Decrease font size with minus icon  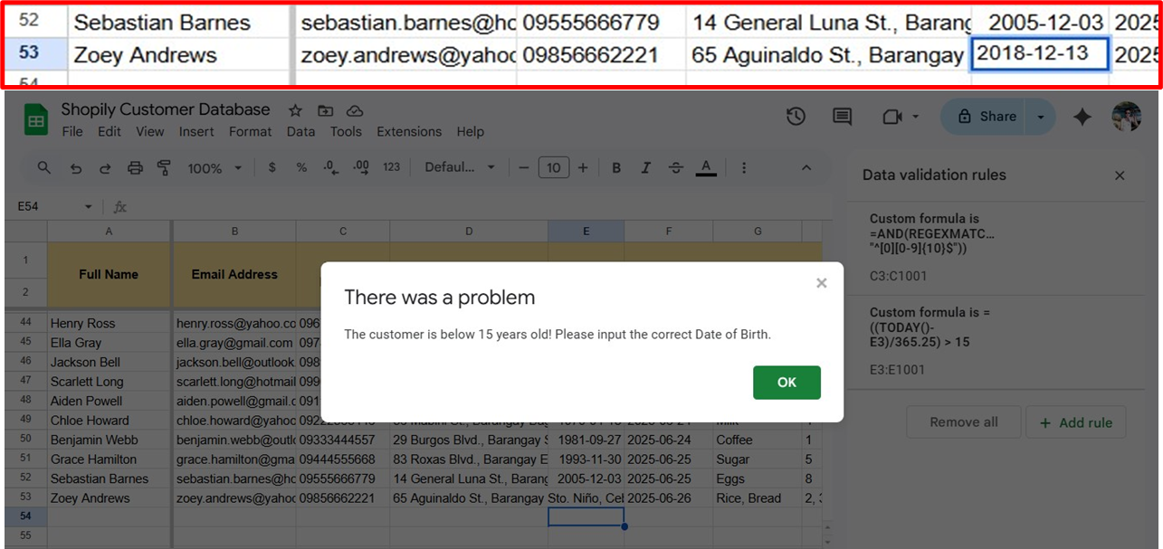pos(523,167)
